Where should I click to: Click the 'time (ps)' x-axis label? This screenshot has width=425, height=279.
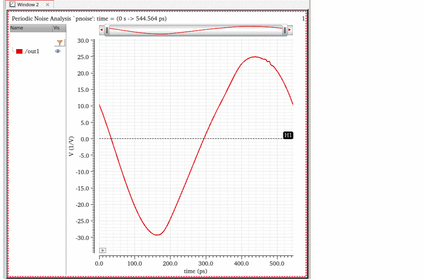[196, 271]
